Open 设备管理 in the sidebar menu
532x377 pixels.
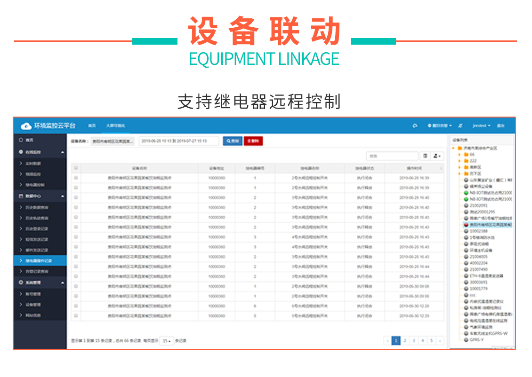point(33,305)
